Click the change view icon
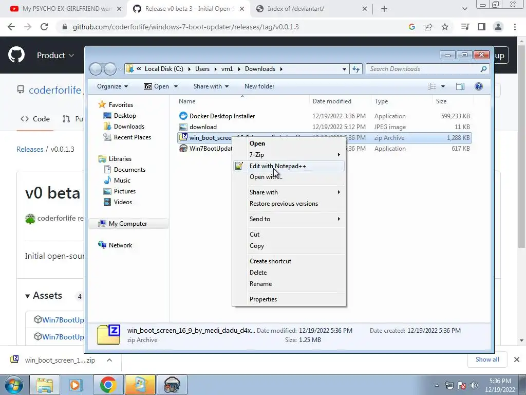The image size is (526, 395). pos(431,86)
